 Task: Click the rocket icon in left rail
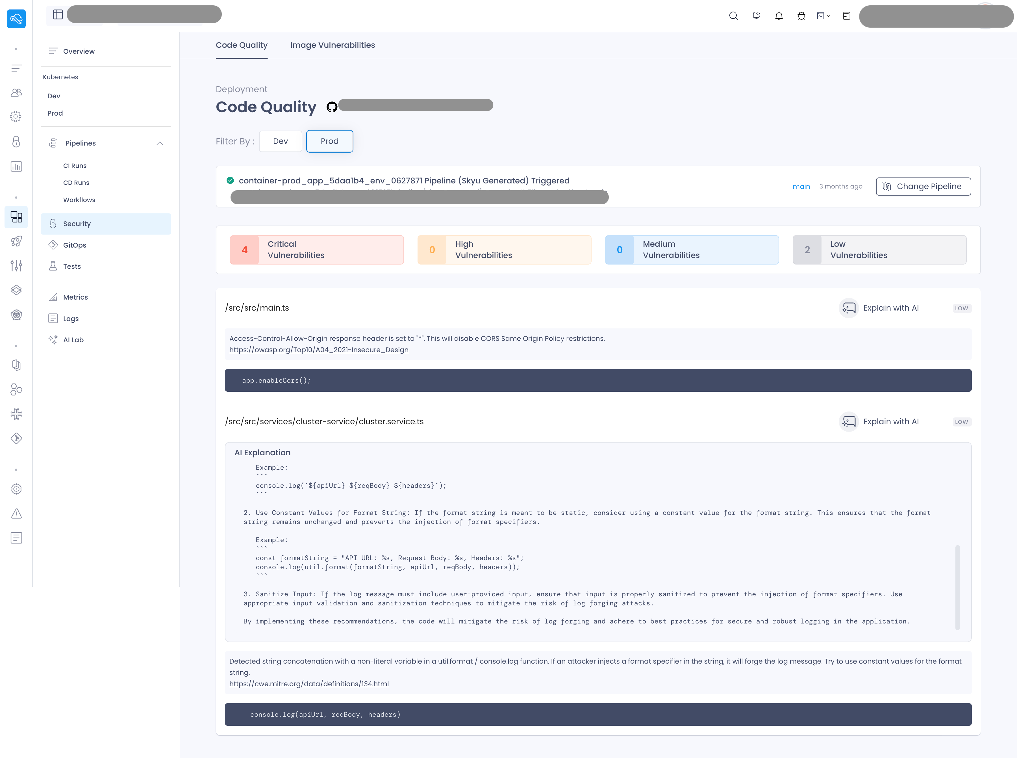[x=16, y=241]
